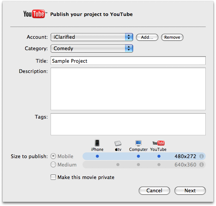Click the Tags: label
The height and width of the screenshot is (206, 216).
[x=41, y=117]
